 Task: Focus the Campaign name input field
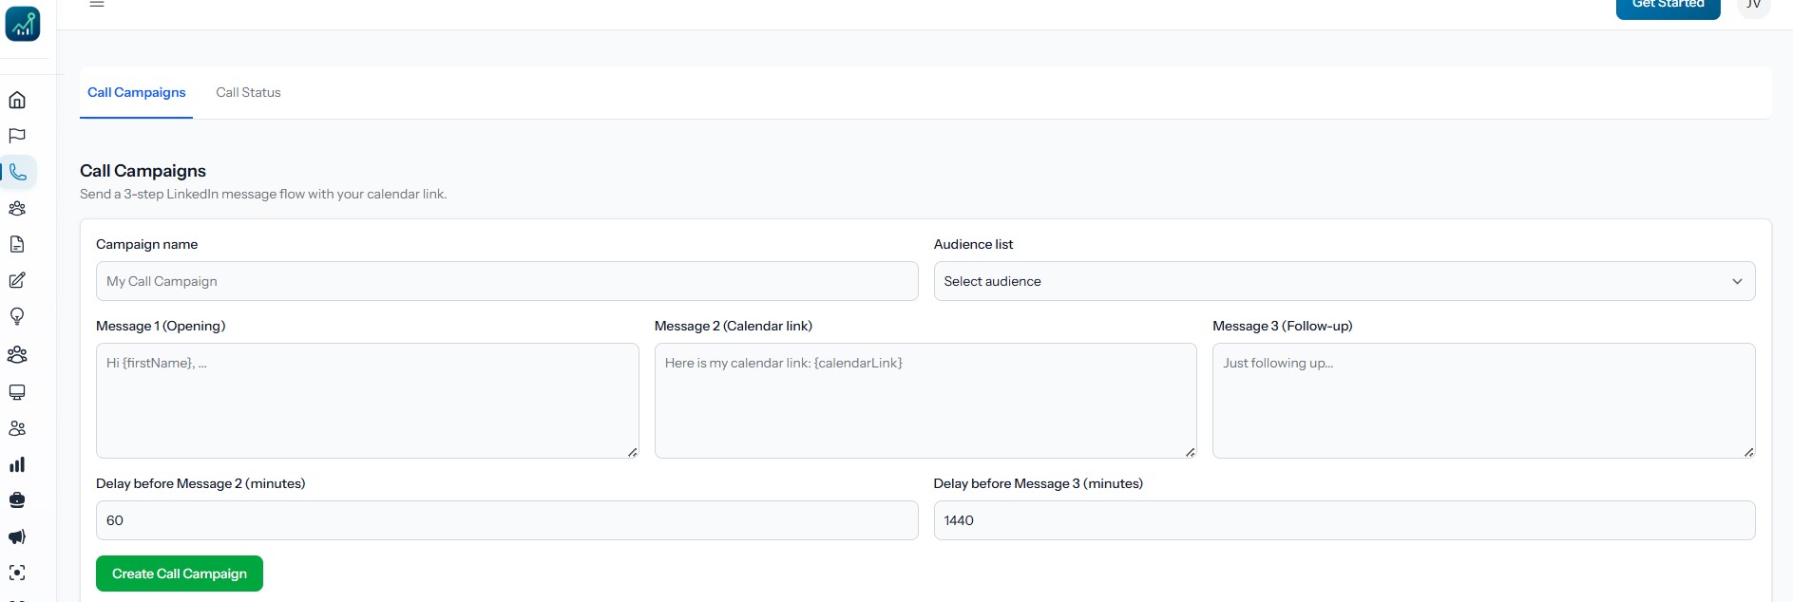(506, 281)
